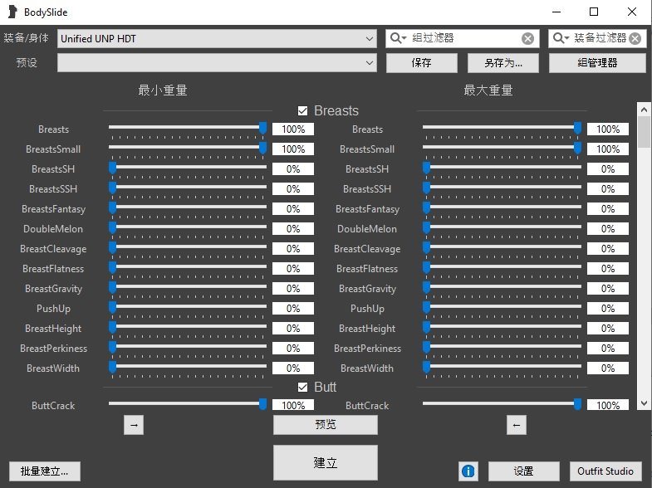This screenshot has height=488, width=652.
Task: Open the 组管理器 group manager
Action: point(597,63)
